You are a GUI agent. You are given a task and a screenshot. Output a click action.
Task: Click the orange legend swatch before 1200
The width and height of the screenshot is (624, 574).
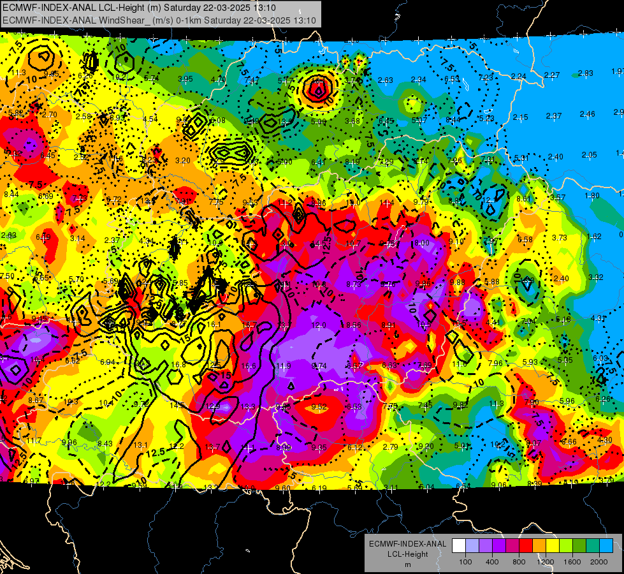tap(539, 546)
